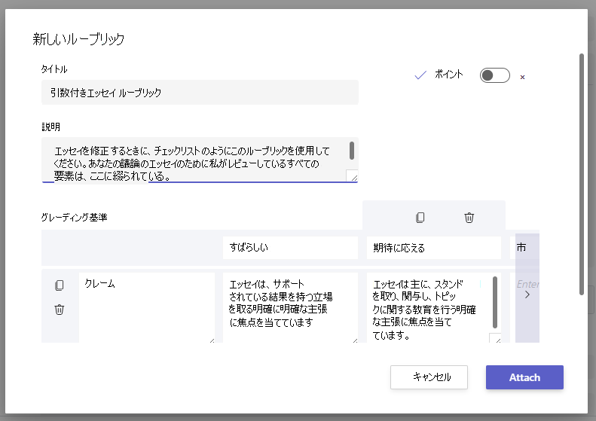Toggle the ポイント switch on
This screenshot has height=421, width=596.
coord(494,75)
